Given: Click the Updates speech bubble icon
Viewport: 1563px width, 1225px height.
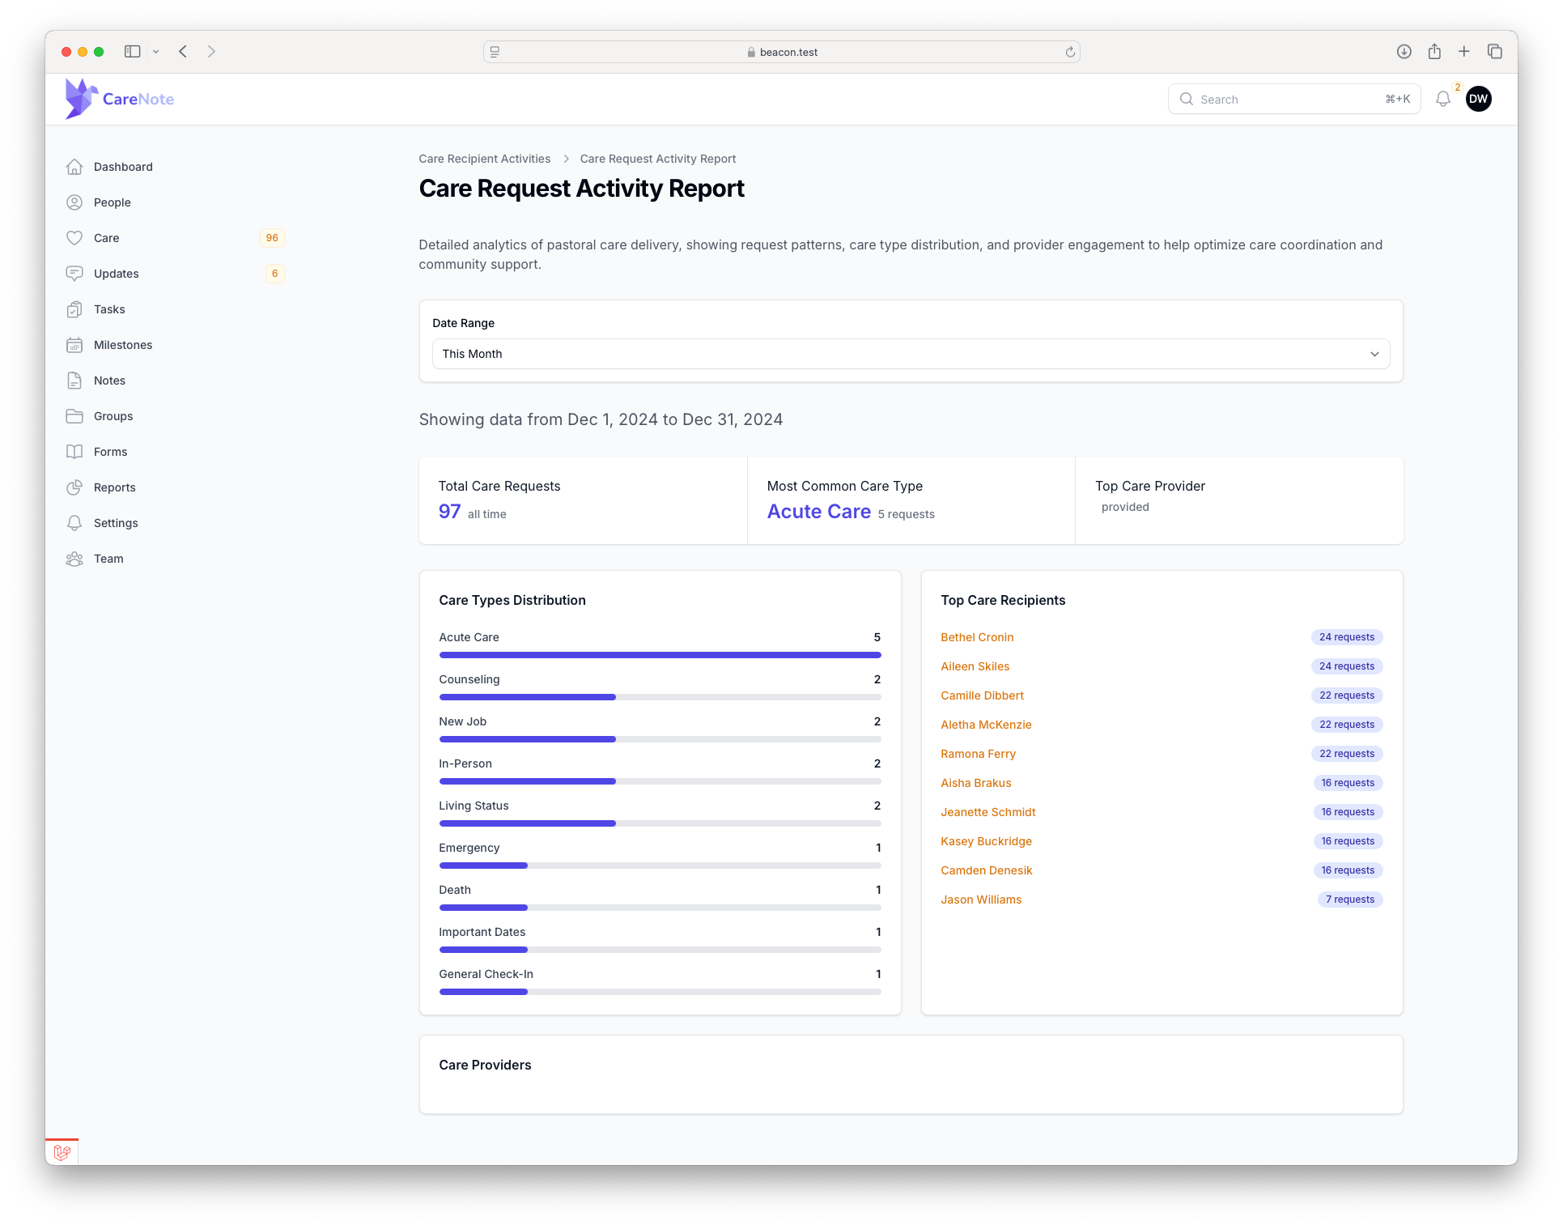Looking at the screenshot, I should (74, 274).
